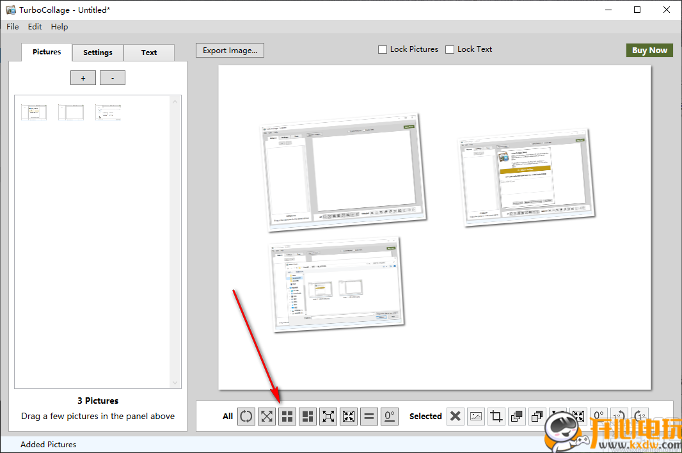Click the Export Image button
The height and width of the screenshot is (453, 682).
tap(230, 51)
